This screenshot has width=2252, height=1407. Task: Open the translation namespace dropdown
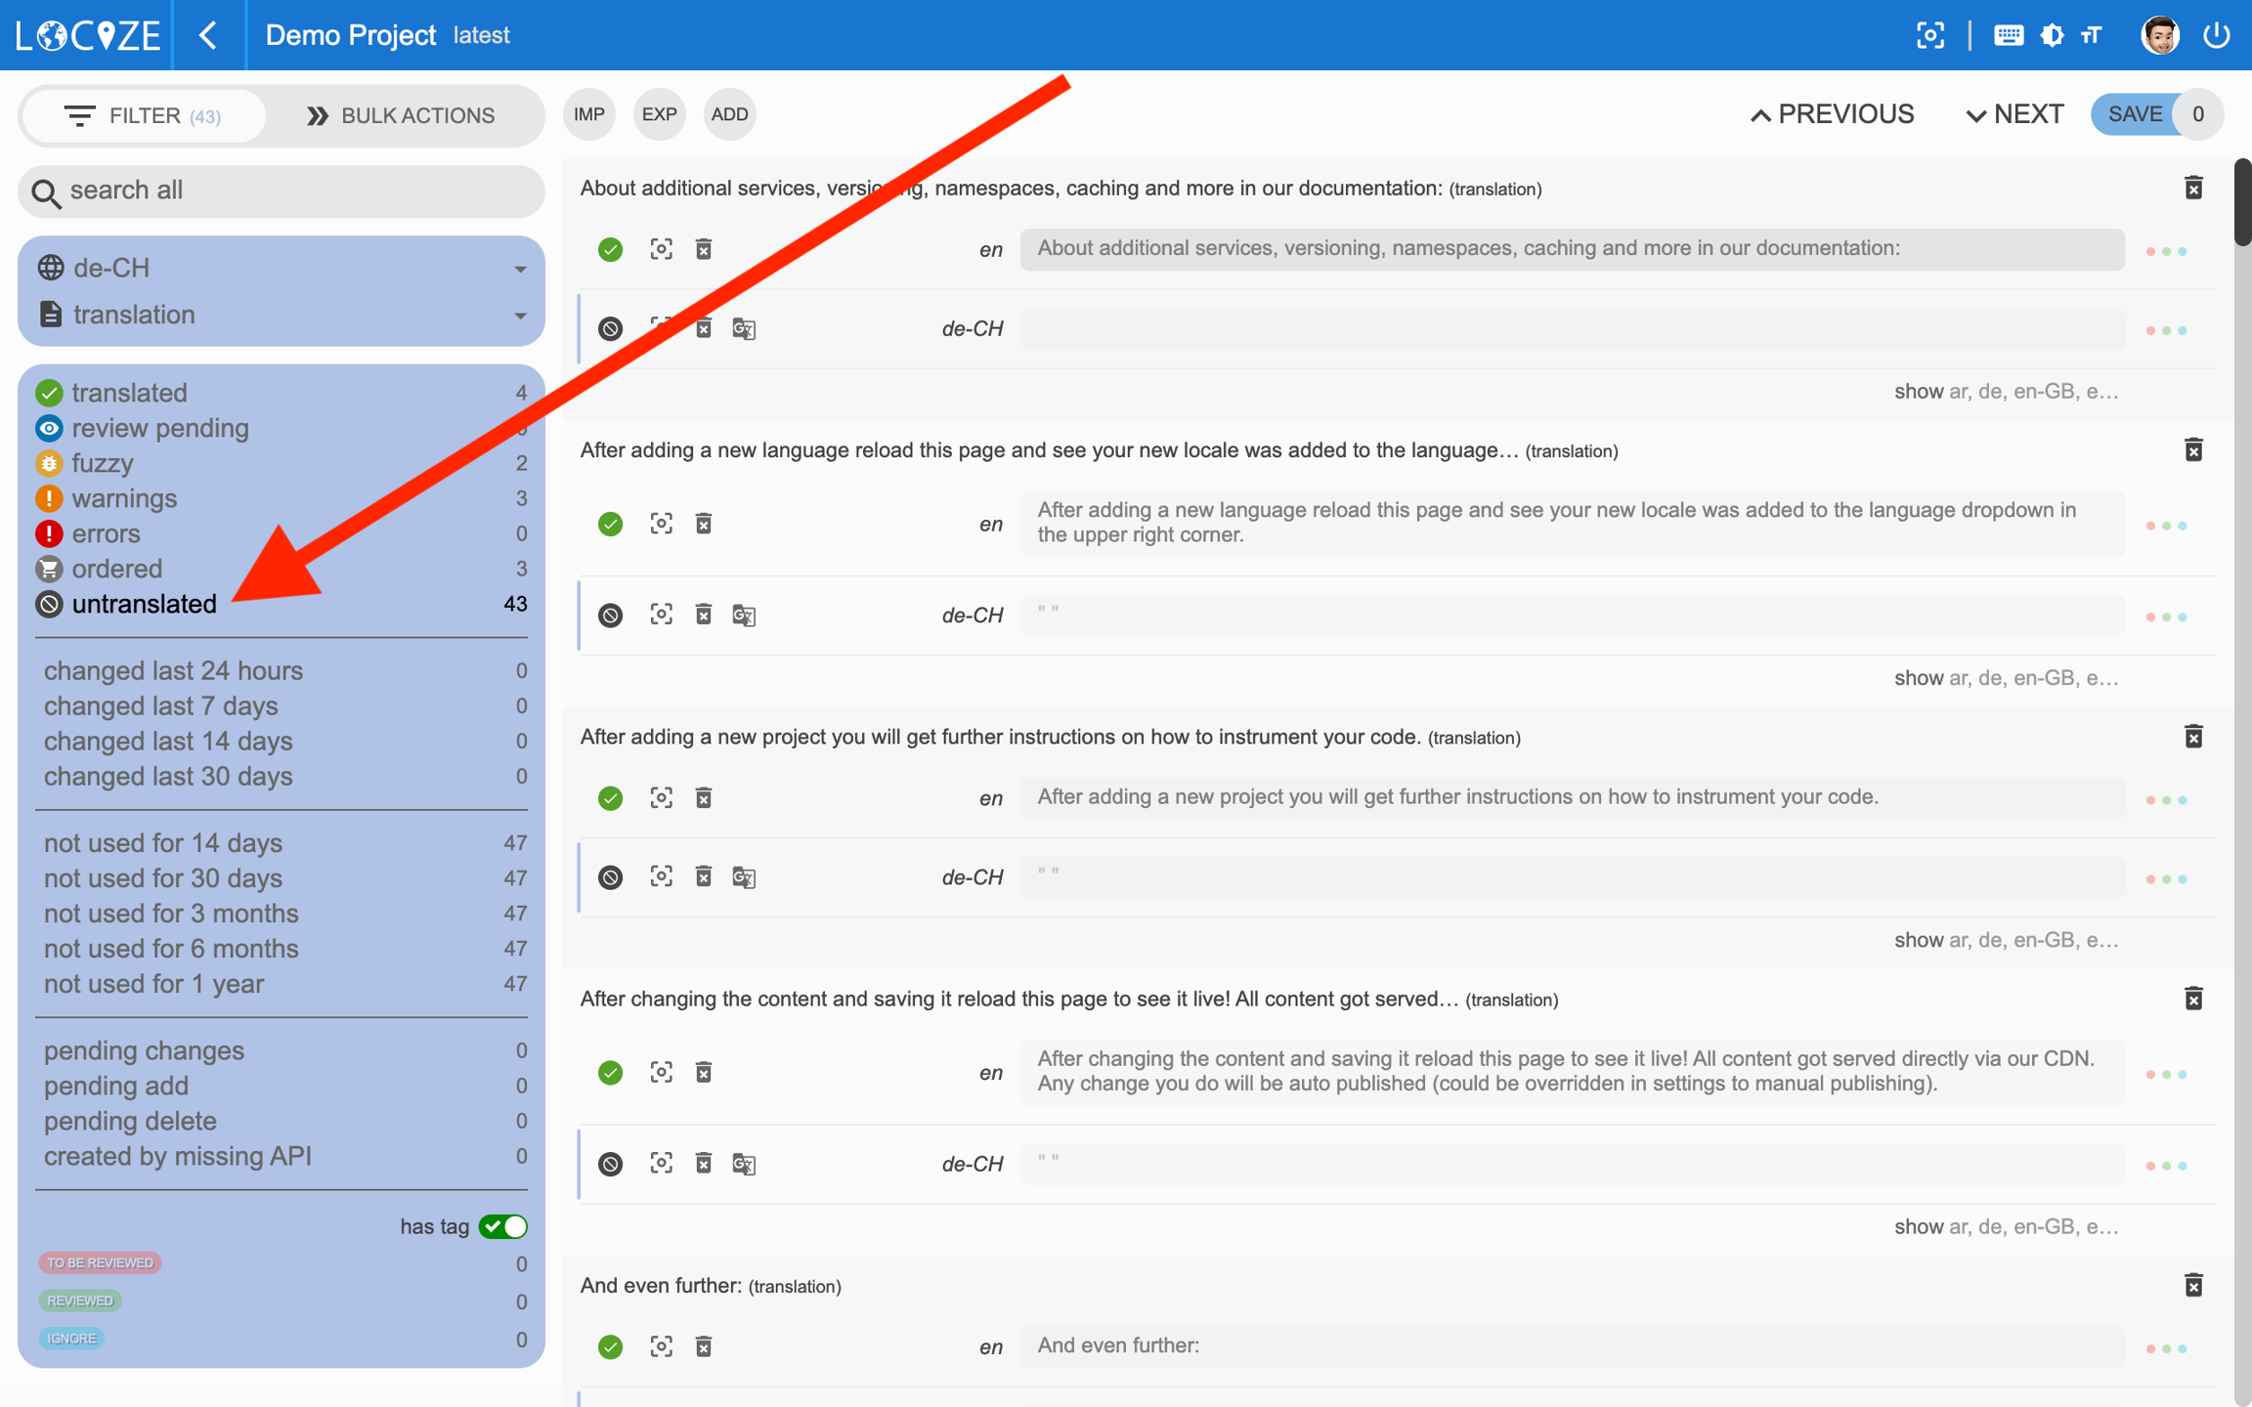281,315
